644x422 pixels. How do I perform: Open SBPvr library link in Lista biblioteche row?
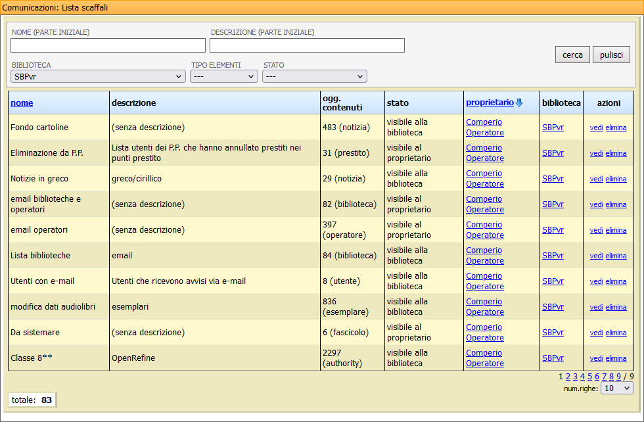(553, 256)
